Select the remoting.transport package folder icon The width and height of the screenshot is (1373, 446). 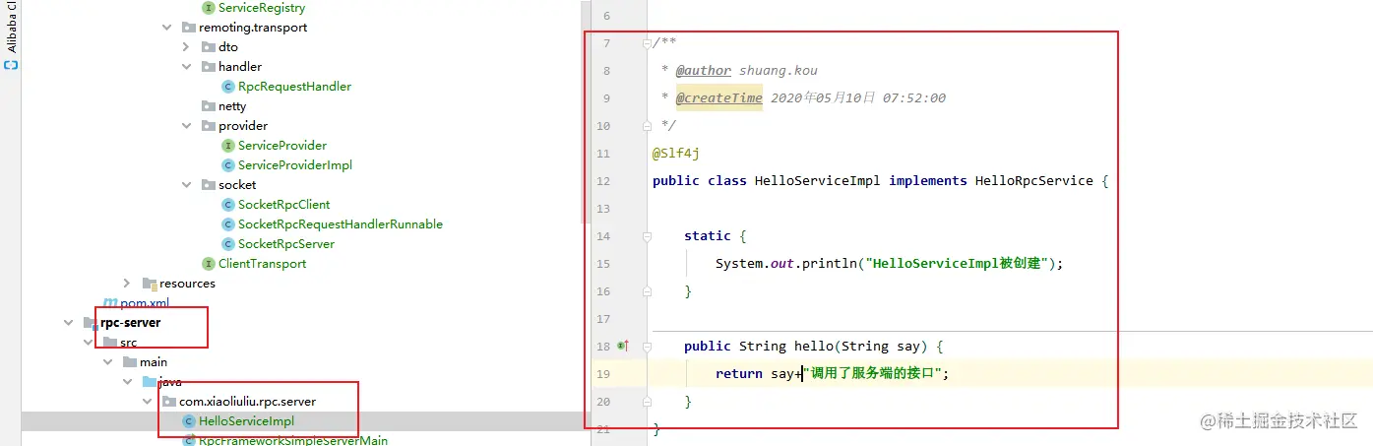189,28
